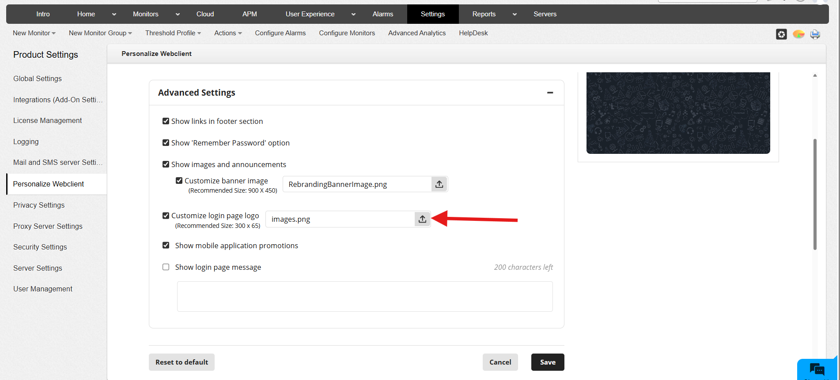This screenshot has height=380, width=840.
Task: Open the Actions dropdown menu
Action: coord(228,33)
